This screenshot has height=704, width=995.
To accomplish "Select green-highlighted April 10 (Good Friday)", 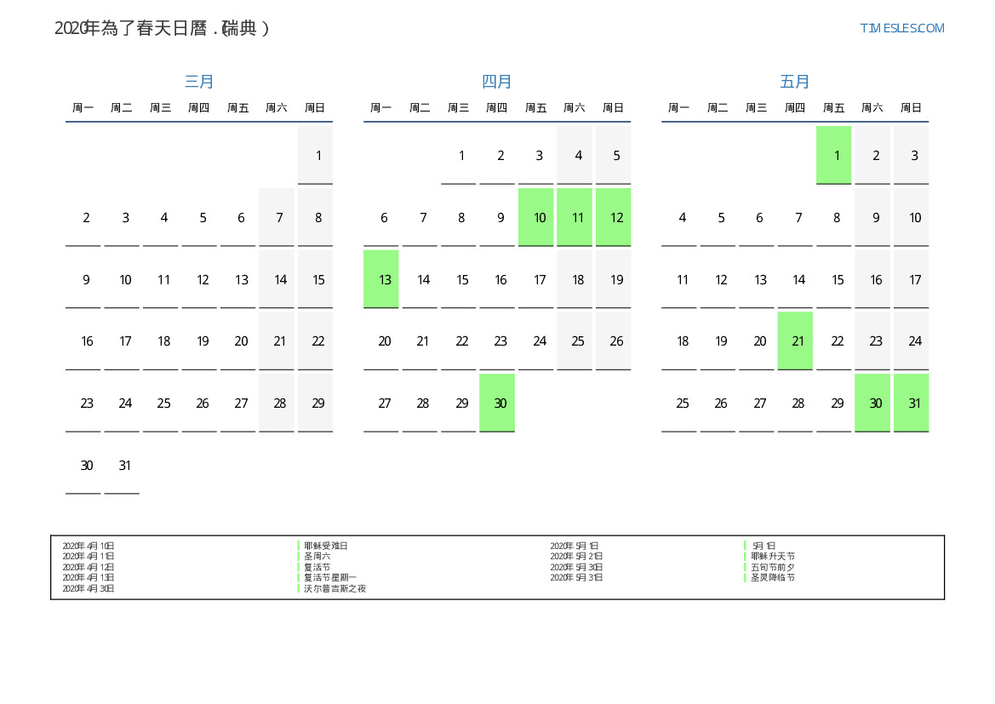I will [539, 217].
